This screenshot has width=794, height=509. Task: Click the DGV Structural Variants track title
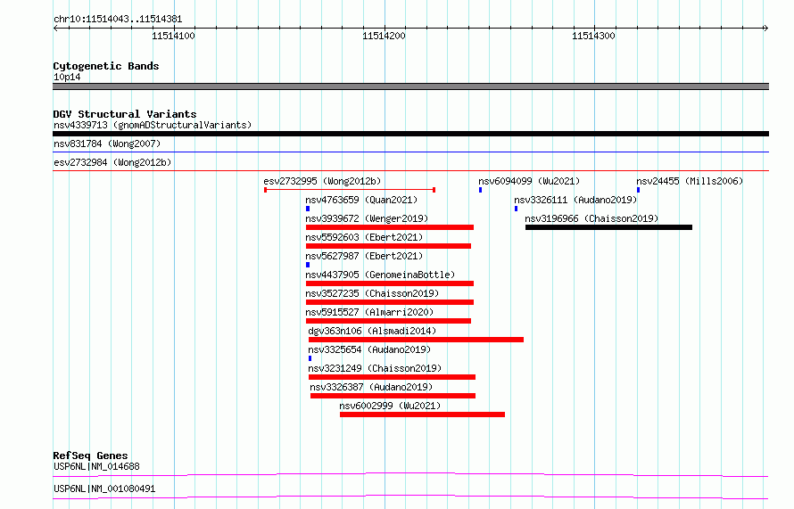click(125, 114)
